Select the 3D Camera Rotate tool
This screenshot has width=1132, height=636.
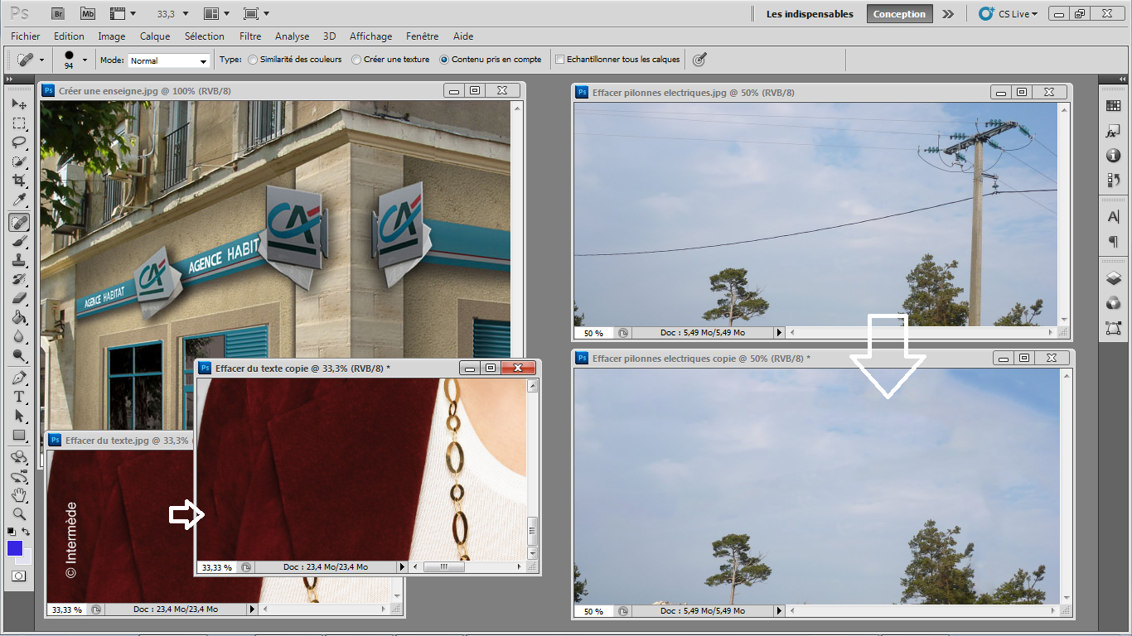[19, 476]
